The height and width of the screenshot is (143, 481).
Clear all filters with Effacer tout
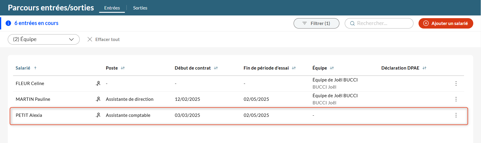(x=104, y=40)
